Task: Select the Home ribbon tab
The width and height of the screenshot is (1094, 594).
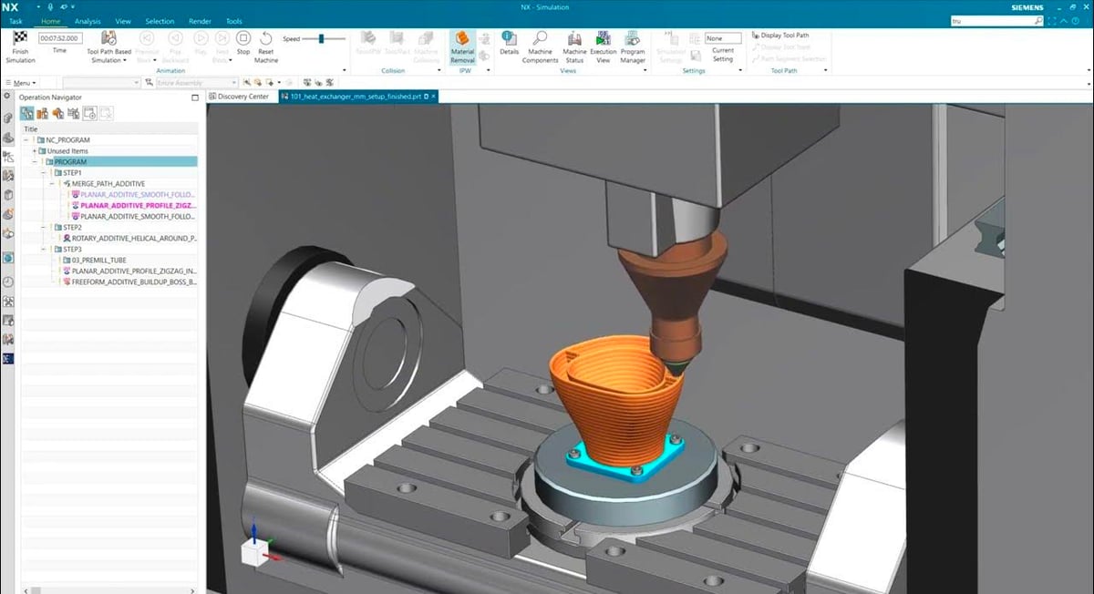Action: (x=51, y=21)
